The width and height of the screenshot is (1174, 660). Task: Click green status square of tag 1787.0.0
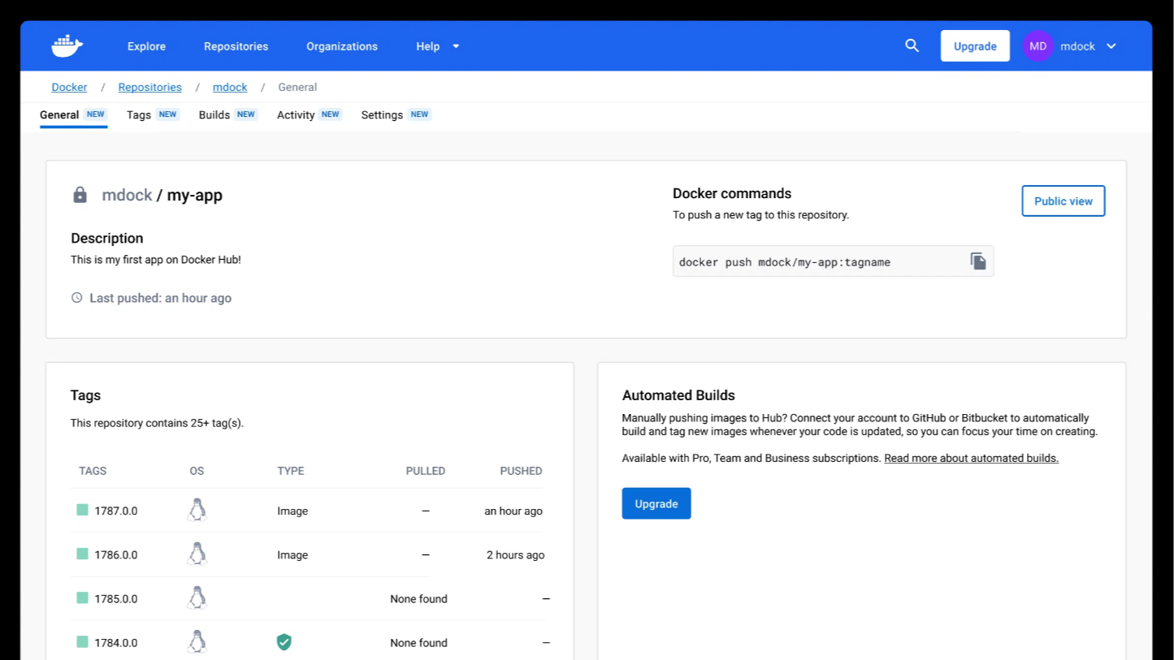[x=82, y=510]
